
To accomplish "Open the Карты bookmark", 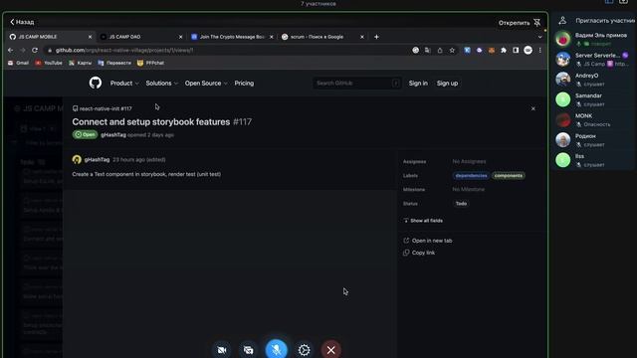I will pyautogui.click(x=80, y=63).
